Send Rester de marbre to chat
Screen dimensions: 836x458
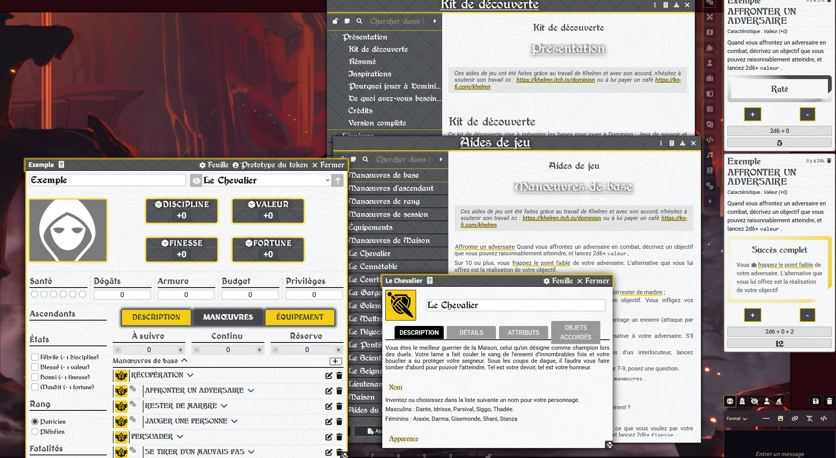point(133,404)
